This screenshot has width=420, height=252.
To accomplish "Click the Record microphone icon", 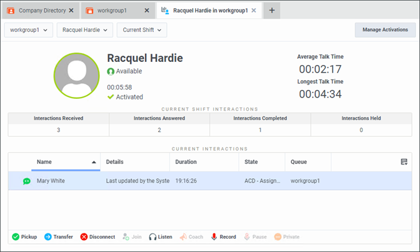I will point(214,237).
